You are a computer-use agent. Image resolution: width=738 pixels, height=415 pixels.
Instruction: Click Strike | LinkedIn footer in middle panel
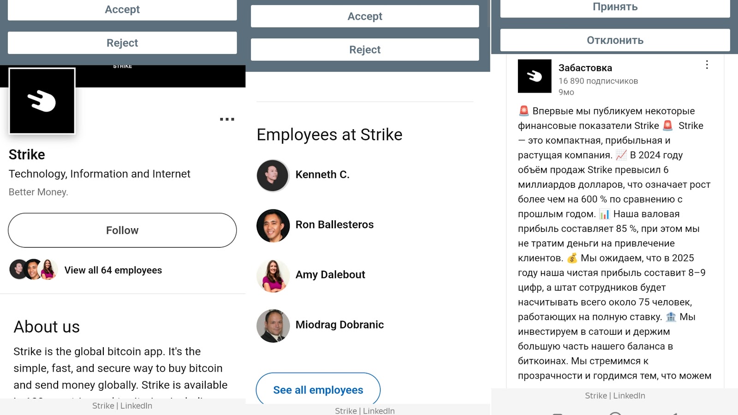coord(365,410)
